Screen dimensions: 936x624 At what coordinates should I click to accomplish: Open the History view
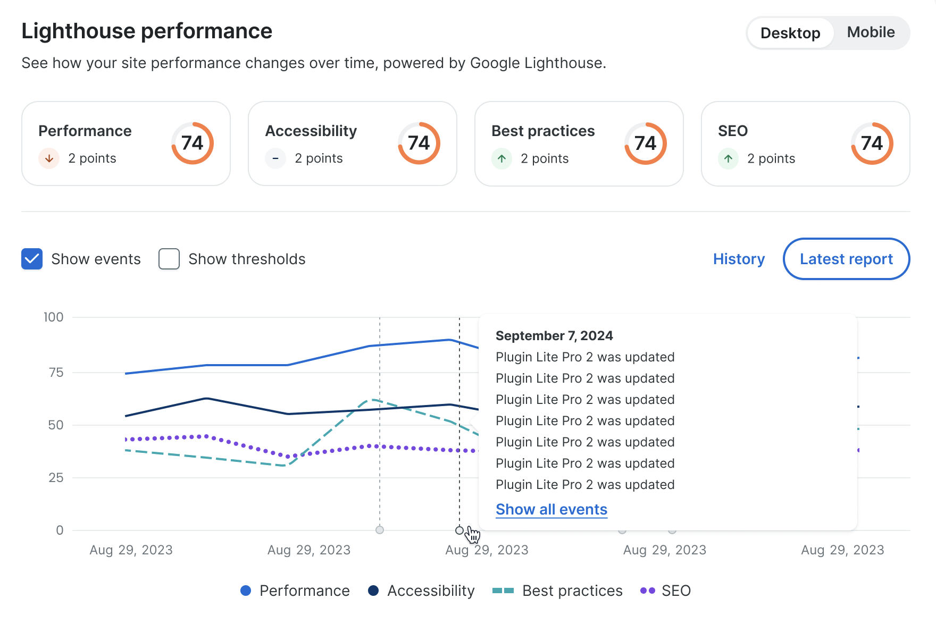tap(739, 259)
